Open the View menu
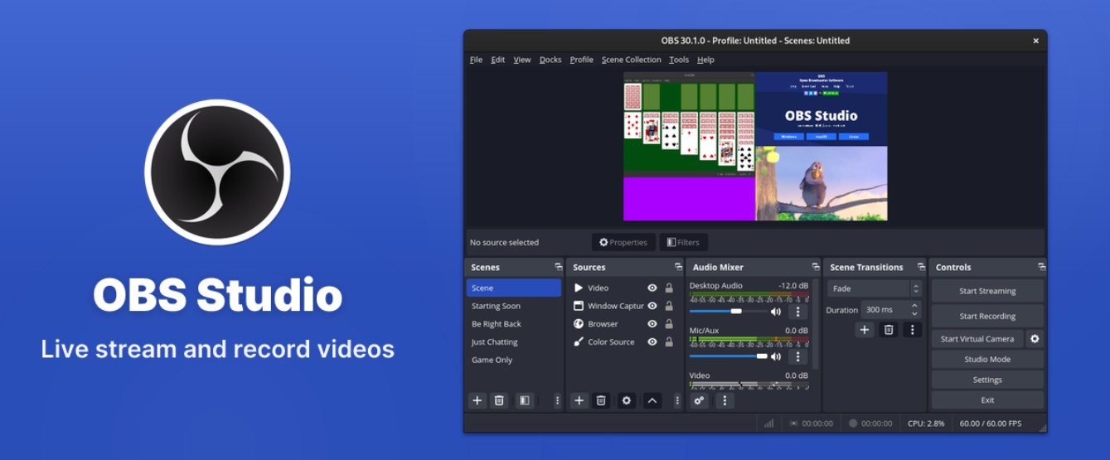The width and height of the screenshot is (1110, 460). click(522, 60)
